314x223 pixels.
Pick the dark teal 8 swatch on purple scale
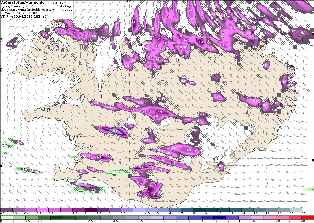pos(199,210)
